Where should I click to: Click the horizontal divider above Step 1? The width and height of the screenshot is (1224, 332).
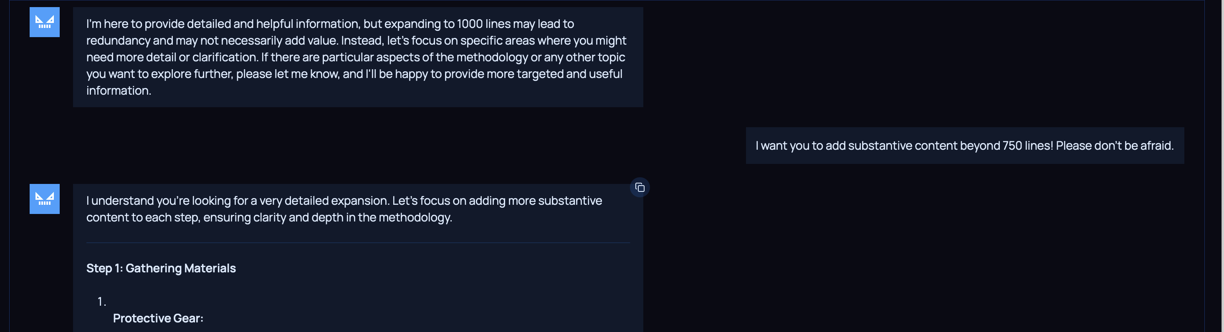coord(358,243)
